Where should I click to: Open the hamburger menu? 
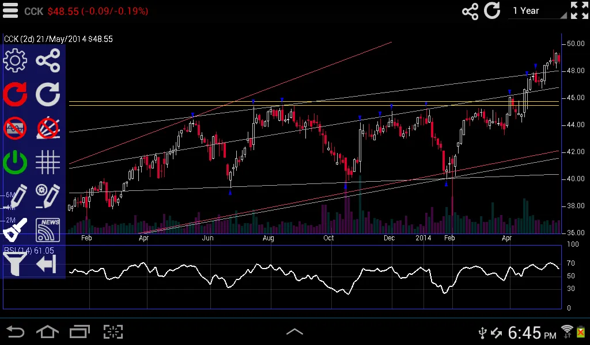point(10,10)
